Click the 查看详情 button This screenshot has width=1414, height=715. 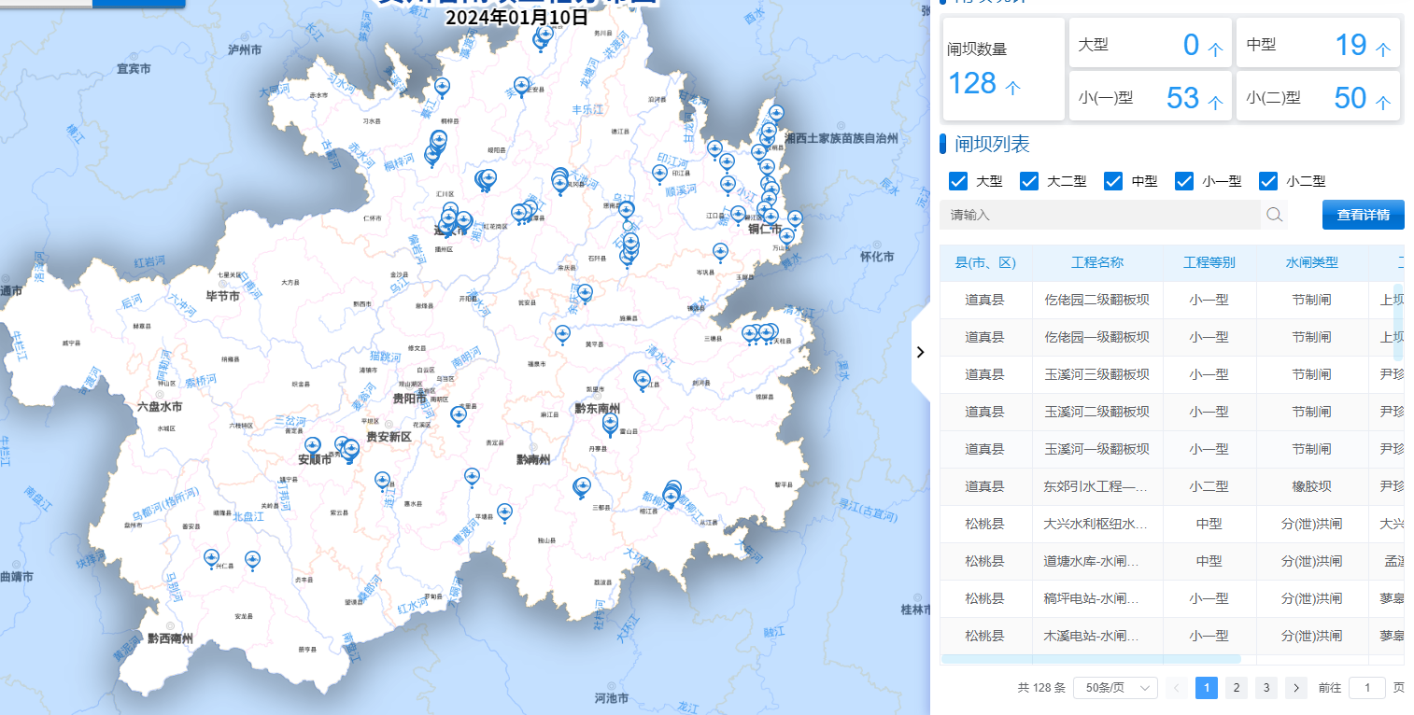1364,215
